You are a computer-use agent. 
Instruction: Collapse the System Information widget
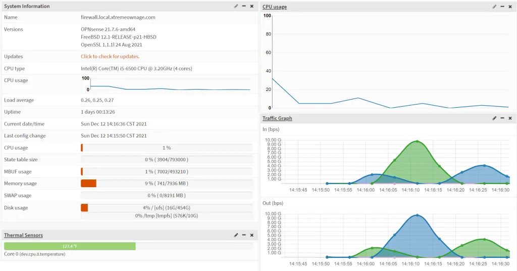(244, 6)
